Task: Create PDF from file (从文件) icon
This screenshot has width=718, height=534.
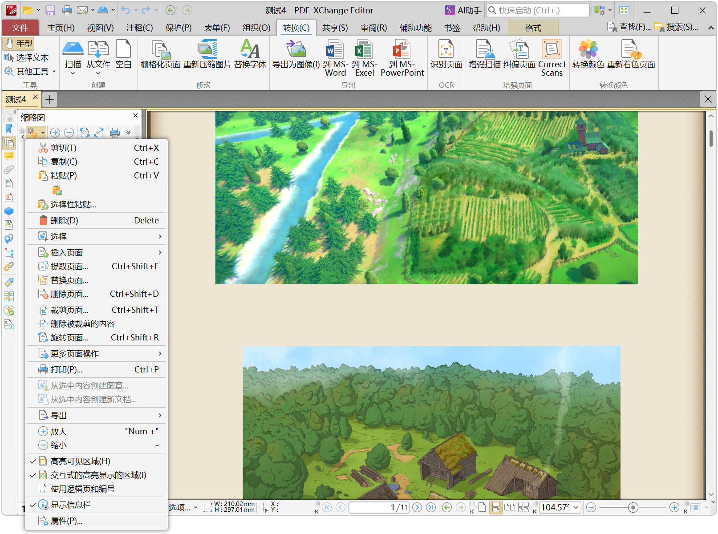Action: 98,49
